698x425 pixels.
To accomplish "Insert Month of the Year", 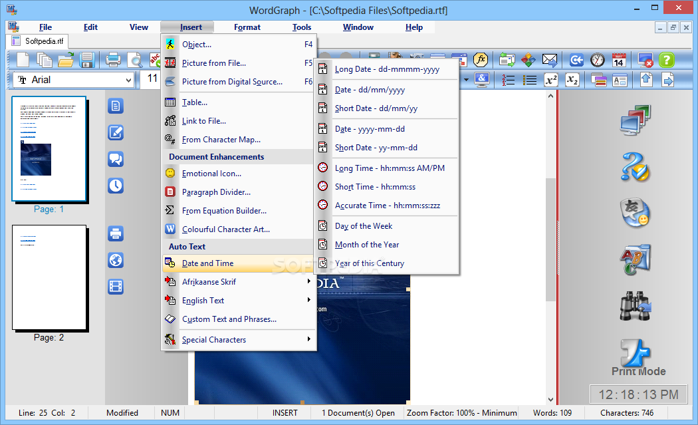I will click(x=387, y=245).
